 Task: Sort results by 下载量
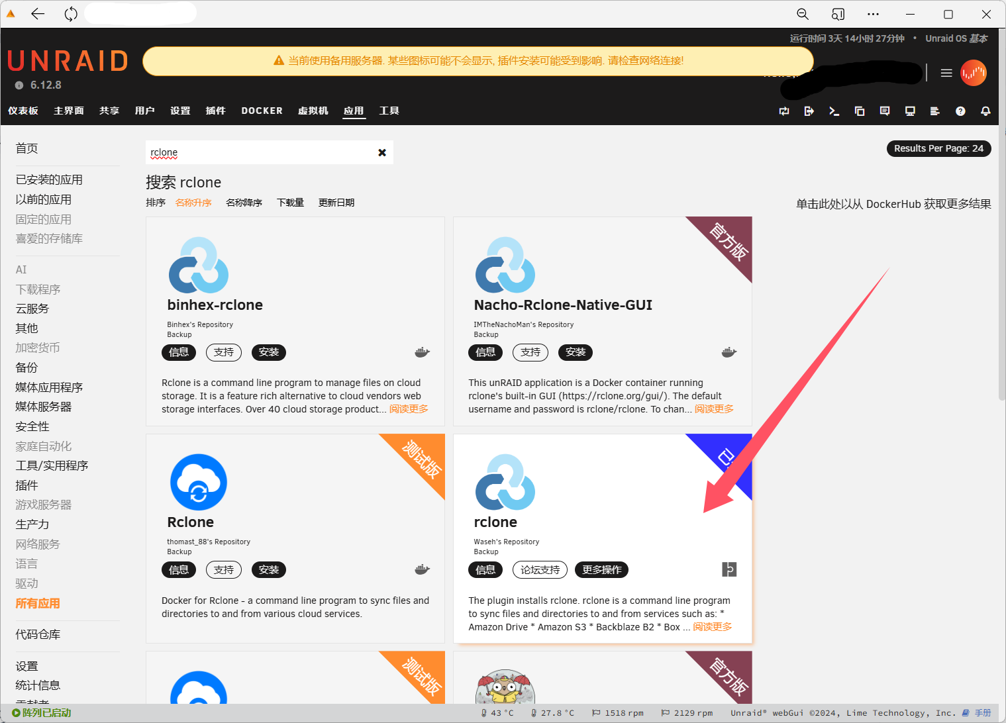pyautogui.click(x=290, y=203)
